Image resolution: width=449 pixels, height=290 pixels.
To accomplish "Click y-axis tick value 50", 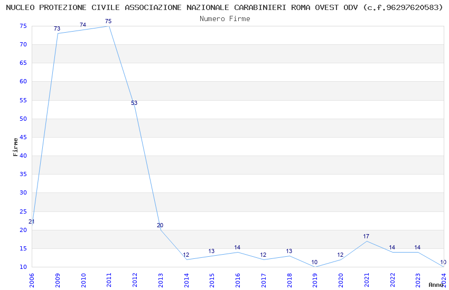I will tap(23, 119).
